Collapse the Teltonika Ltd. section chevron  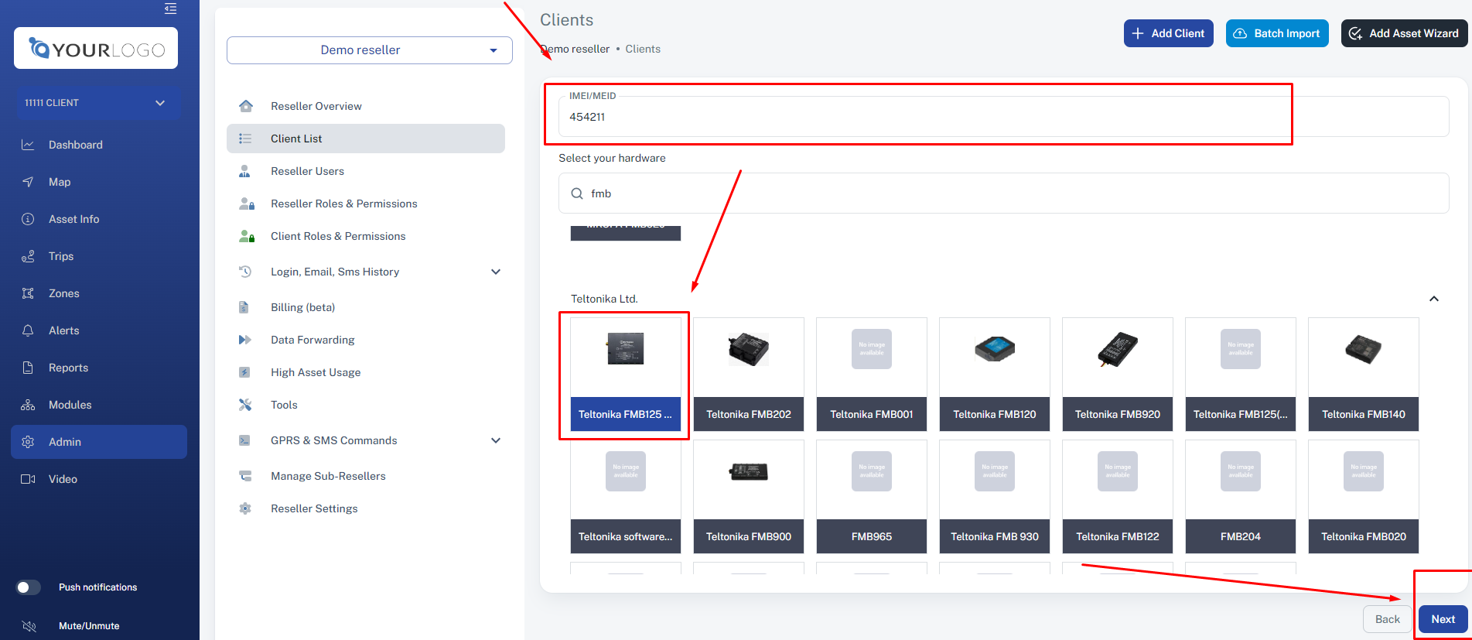tap(1433, 299)
